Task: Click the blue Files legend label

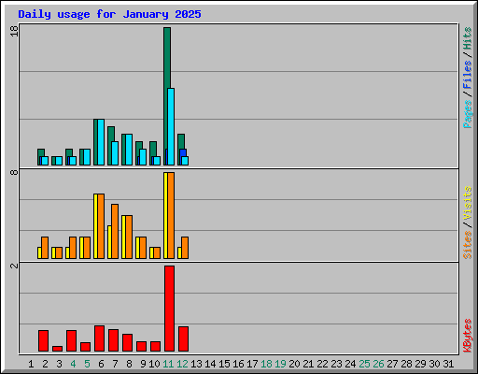Action: [x=467, y=74]
